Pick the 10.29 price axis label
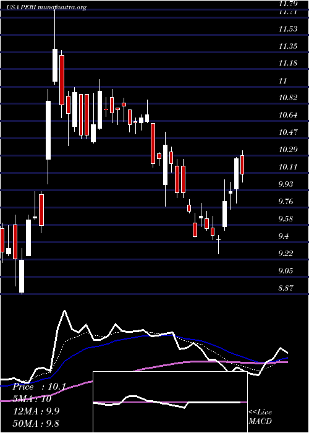The image size is (309, 433). pyautogui.click(x=288, y=150)
